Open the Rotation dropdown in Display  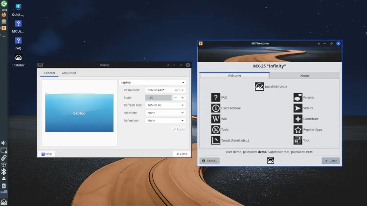pyautogui.click(x=165, y=113)
